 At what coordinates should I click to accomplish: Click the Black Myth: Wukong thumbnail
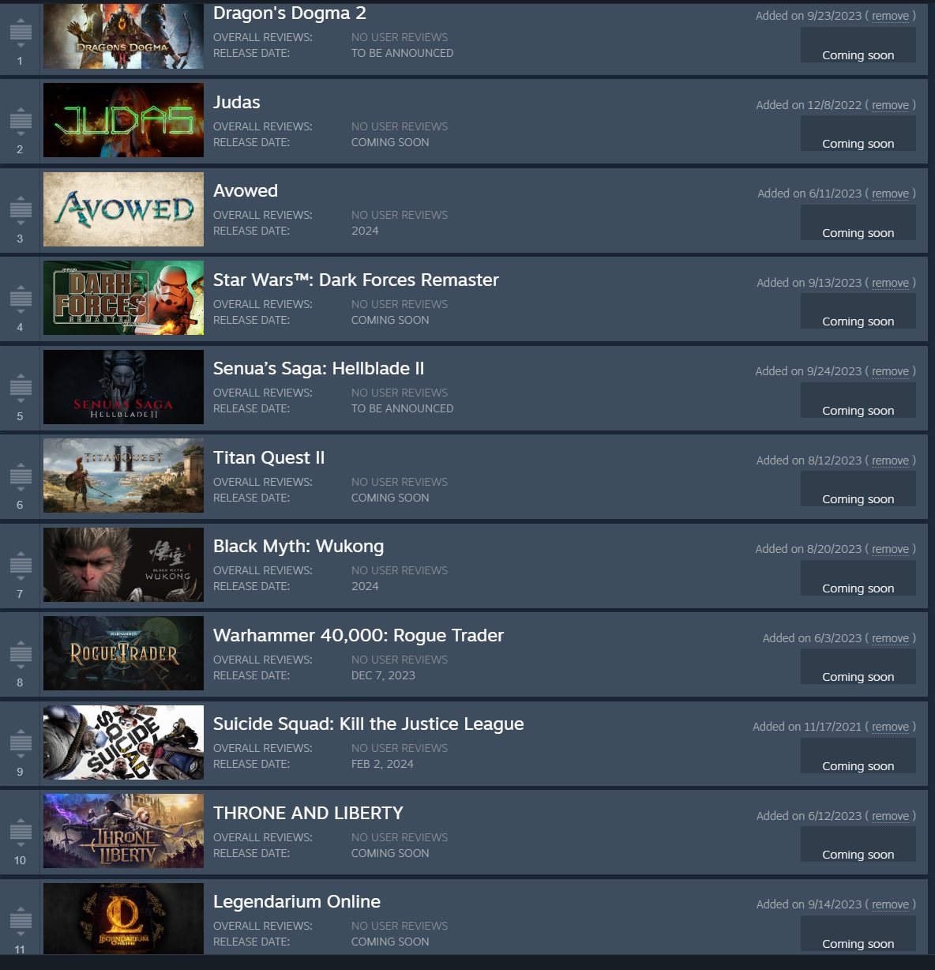[123, 565]
